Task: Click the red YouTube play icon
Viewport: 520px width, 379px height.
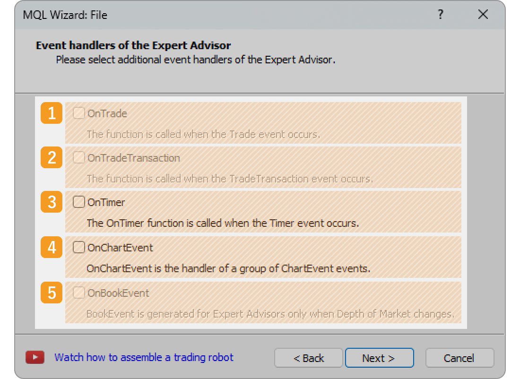Action: pyautogui.click(x=35, y=358)
